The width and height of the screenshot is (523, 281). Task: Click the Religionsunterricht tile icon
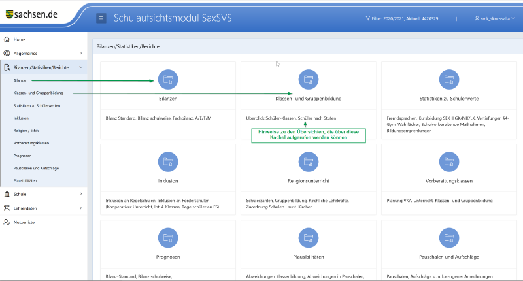coord(309,161)
